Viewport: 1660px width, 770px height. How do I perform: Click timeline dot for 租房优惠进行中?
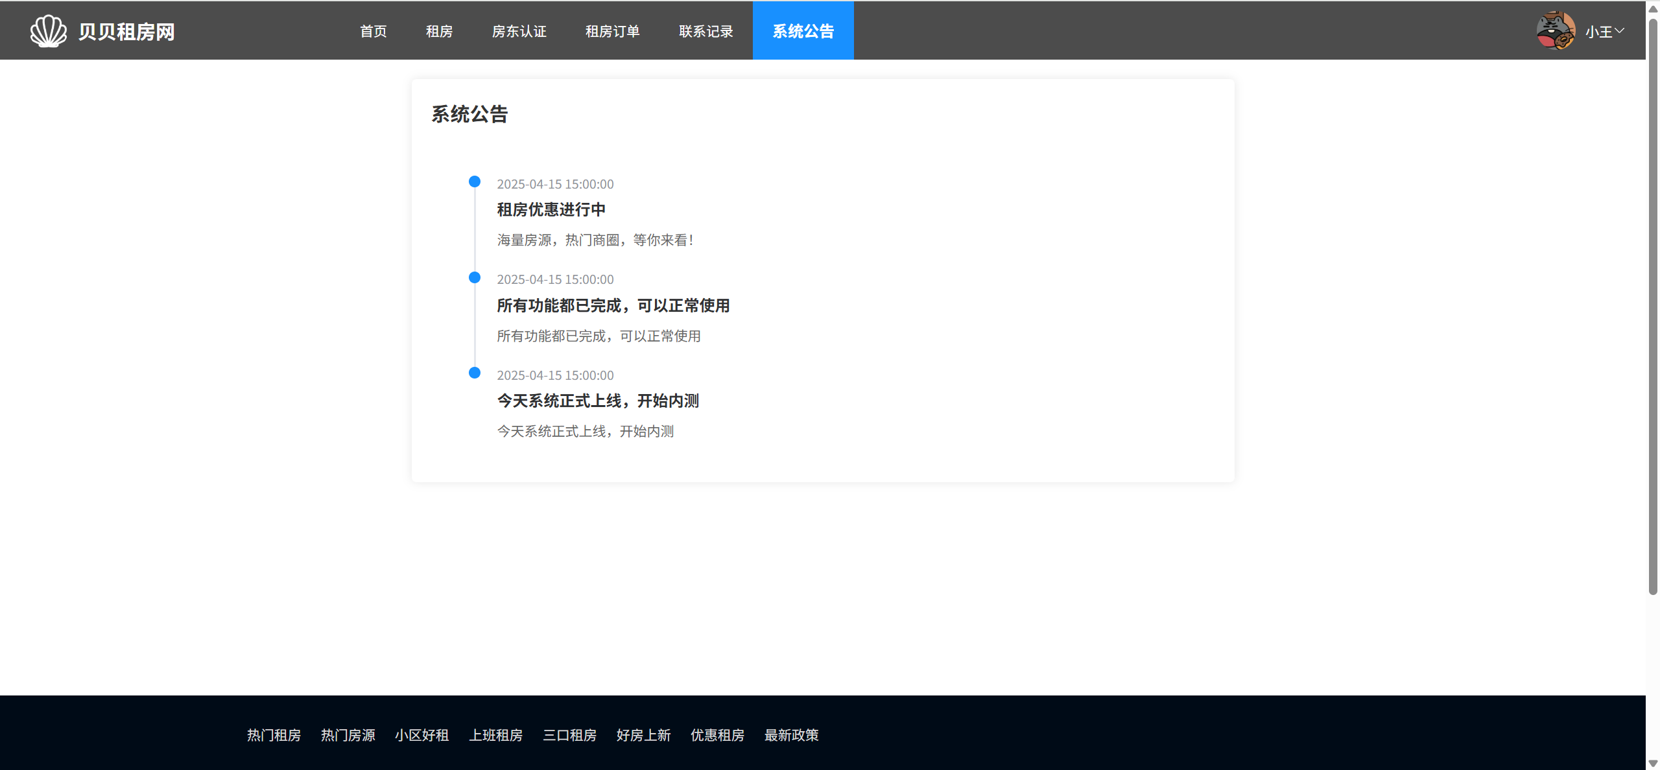pos(475,181)
